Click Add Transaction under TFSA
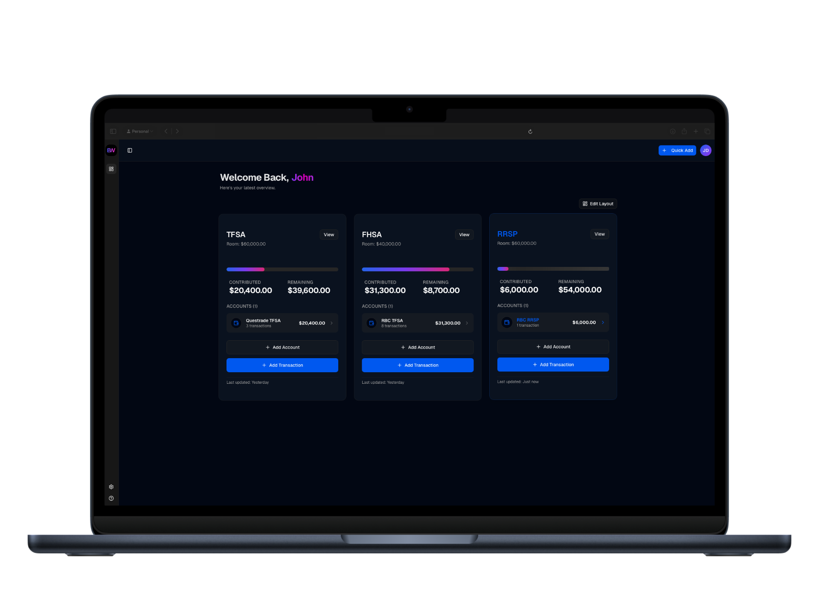This screenshot has height=614, width=819. coord(282,365)
